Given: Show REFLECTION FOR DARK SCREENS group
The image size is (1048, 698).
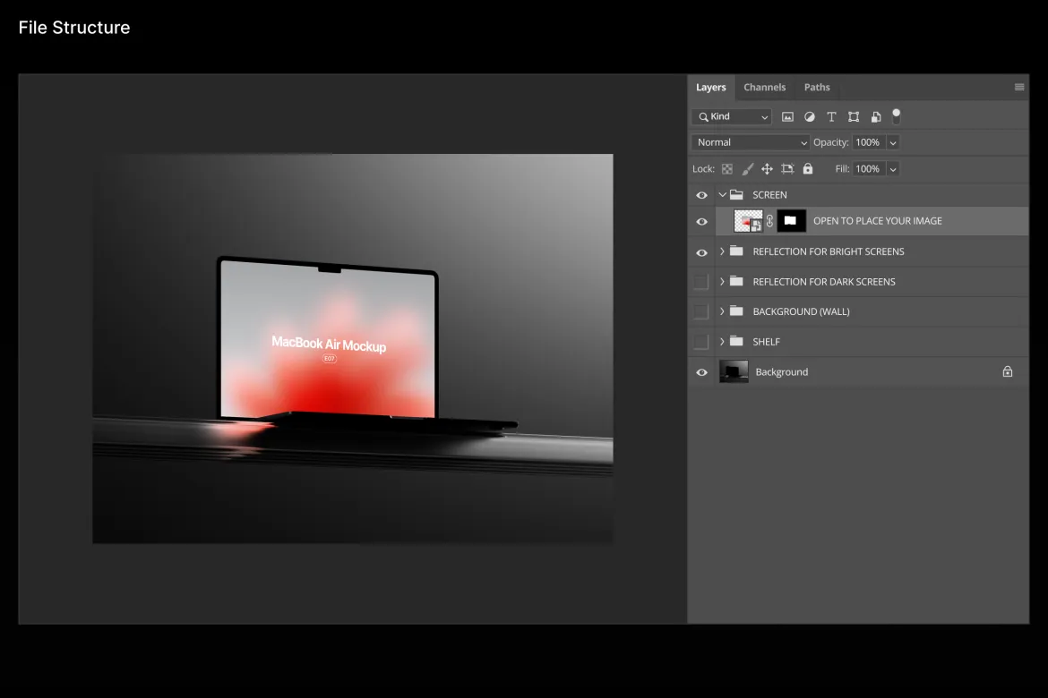Looking at the screenshot, I should coord(700,282).
